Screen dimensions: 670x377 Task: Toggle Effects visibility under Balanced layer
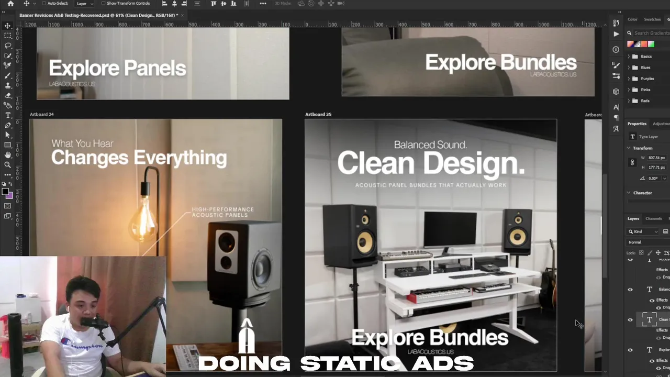pos(652,301)
